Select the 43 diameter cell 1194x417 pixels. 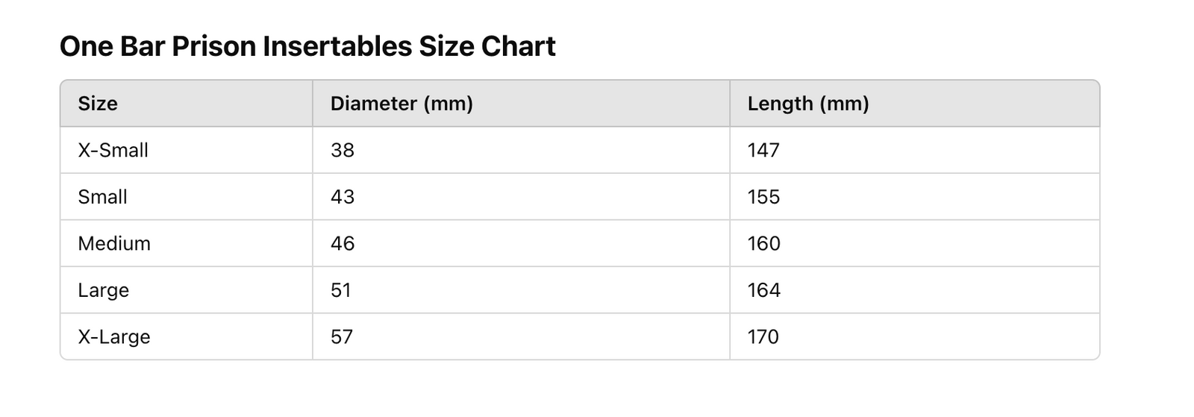(x=343, y=197)
